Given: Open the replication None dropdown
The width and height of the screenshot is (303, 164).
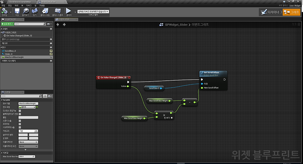Looking at the screenshot, I should coord(28,142).
